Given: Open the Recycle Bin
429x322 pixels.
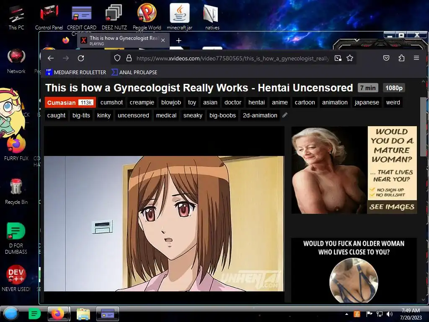Looking at the screenshot, I should point(16,191).
